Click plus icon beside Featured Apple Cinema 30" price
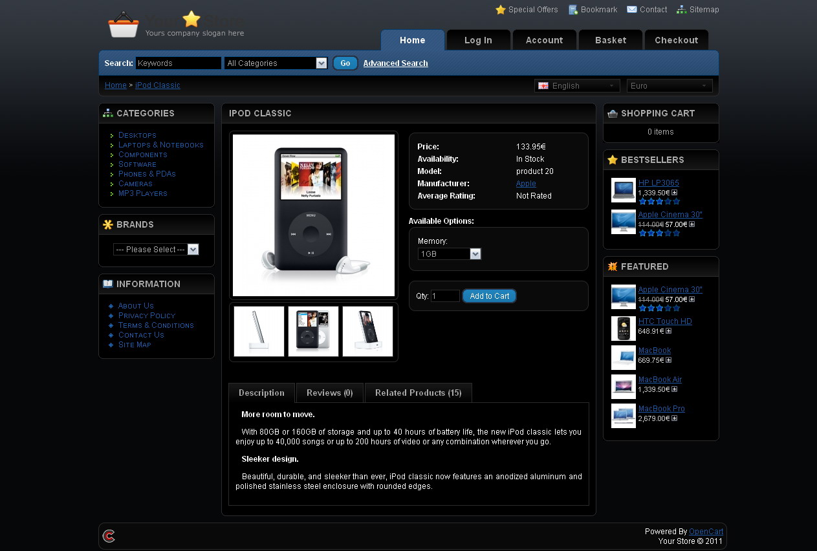817x551 pixels. (x=692, y=299)
